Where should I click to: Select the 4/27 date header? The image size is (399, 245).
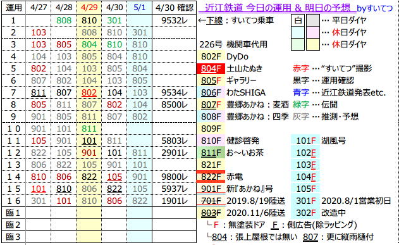tap(39, 8)
